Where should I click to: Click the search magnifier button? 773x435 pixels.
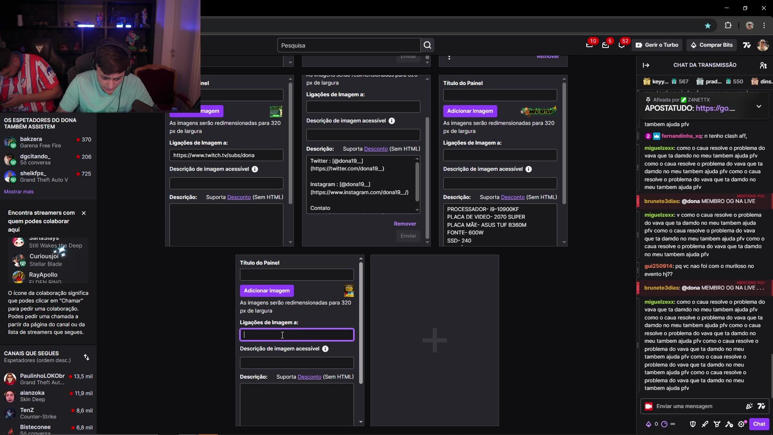coord(427,46)
